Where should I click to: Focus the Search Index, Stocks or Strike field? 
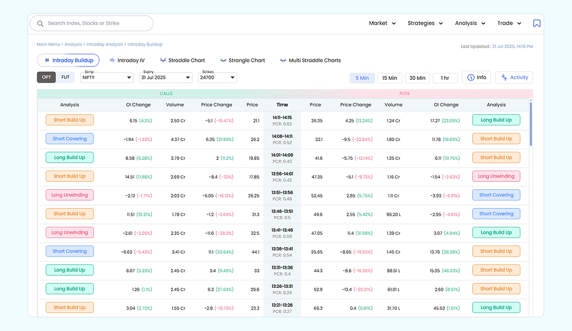pos(92,23)
